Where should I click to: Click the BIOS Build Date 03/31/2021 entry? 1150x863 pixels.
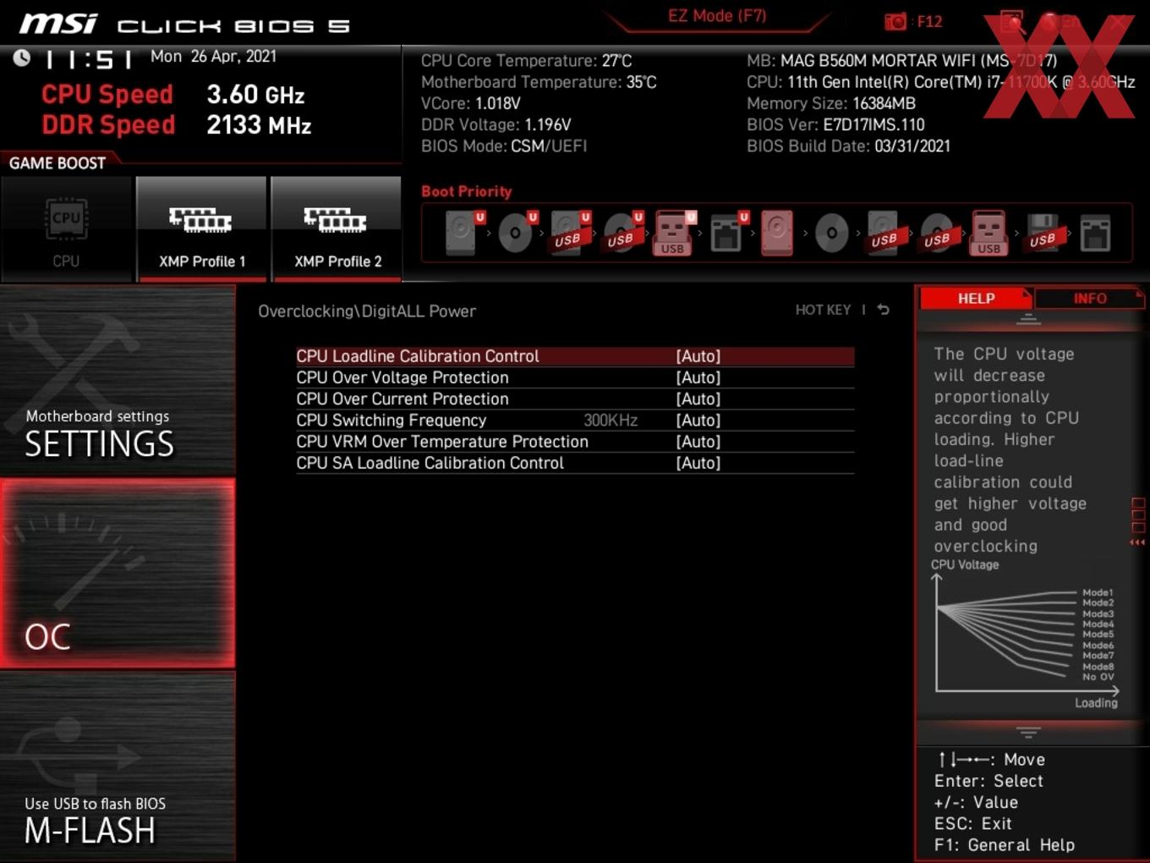point(848,146)
